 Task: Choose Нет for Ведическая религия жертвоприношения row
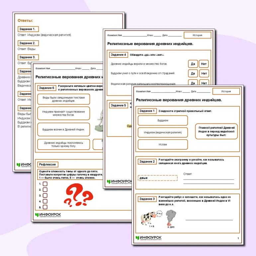tap(204, 82)
